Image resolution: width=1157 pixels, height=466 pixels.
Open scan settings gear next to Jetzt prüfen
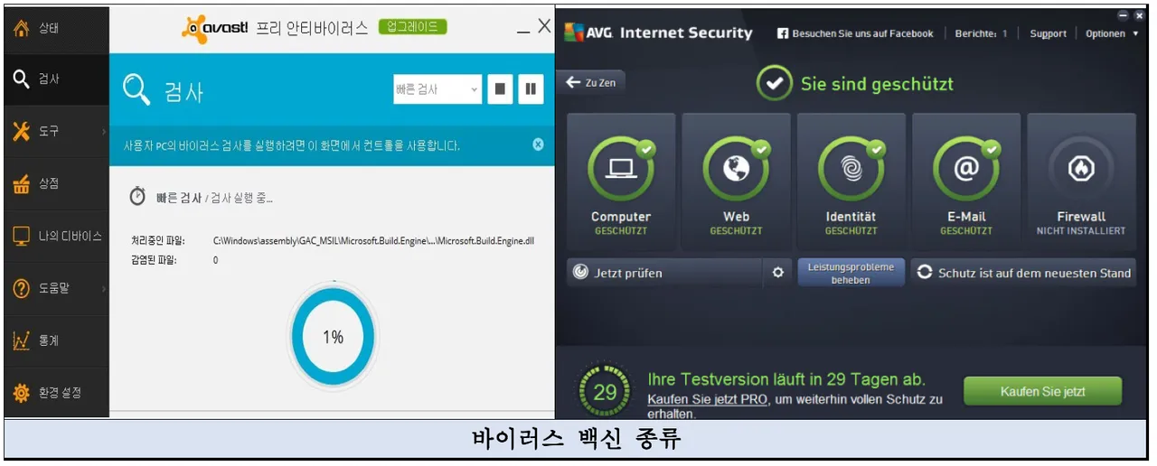[x=778, y=273]
